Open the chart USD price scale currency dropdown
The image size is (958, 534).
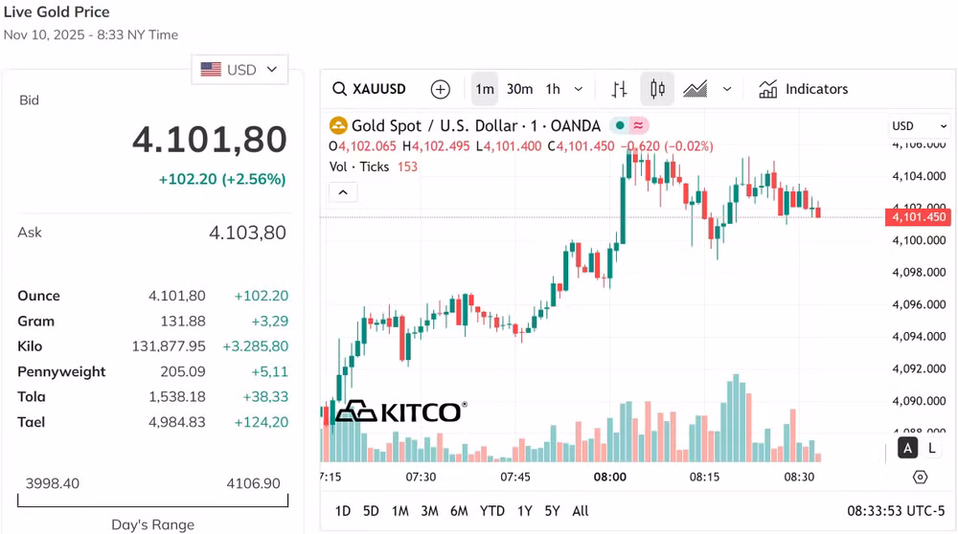click(919, 126)
